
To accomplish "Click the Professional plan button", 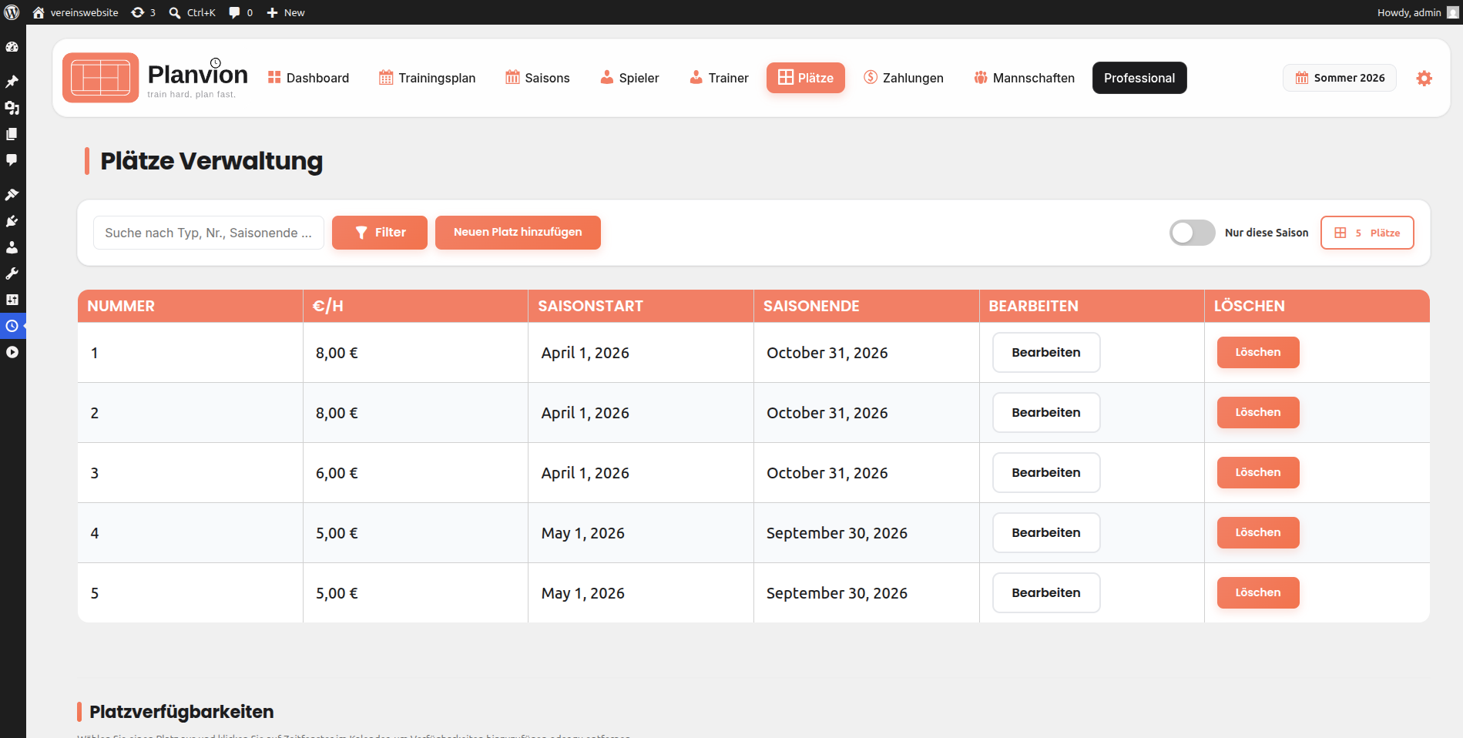I will tap(1139, 78).
